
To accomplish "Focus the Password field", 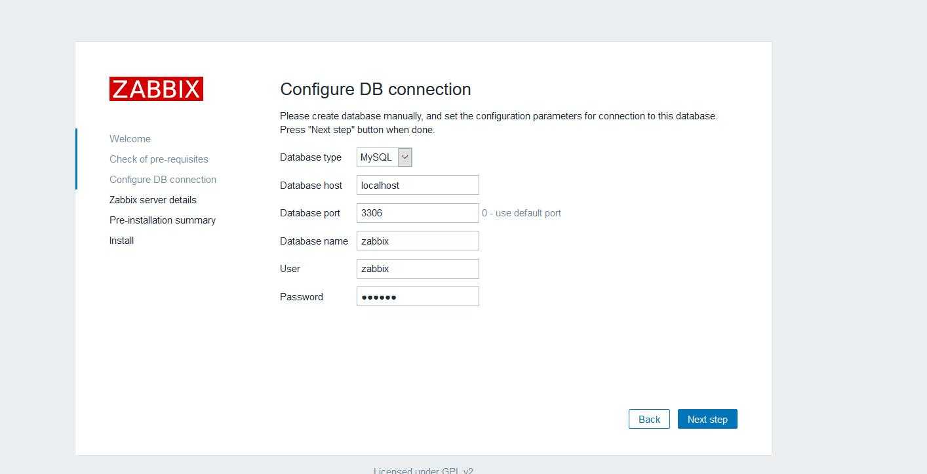I will click(x=418, y=296).
